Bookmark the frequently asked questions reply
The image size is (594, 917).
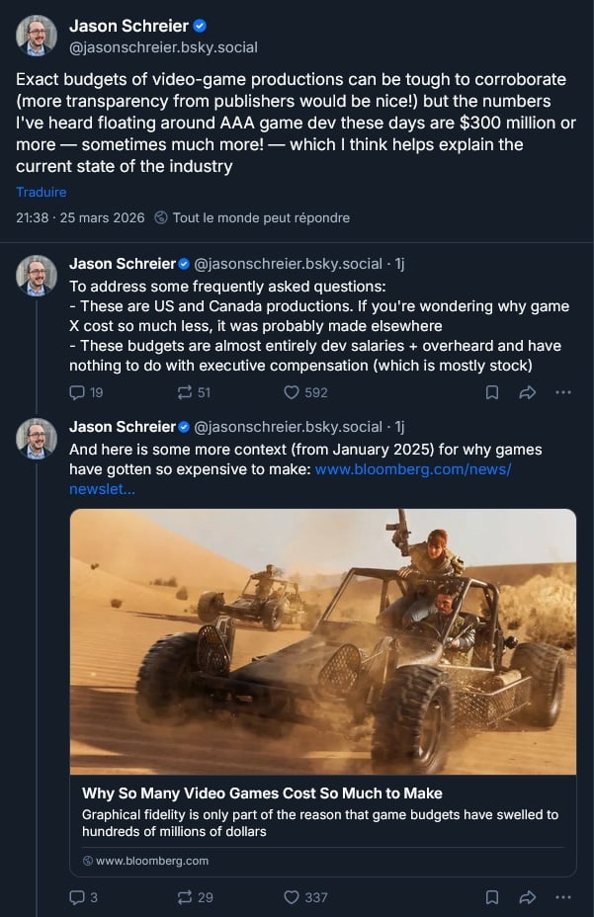(x=491, y=392)
